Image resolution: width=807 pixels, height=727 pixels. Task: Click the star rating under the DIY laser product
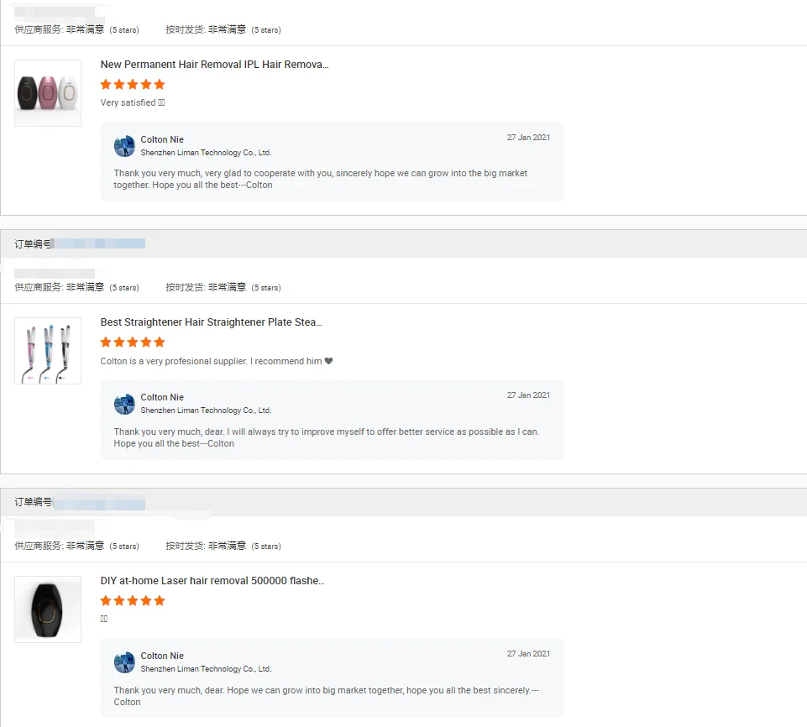133,601
